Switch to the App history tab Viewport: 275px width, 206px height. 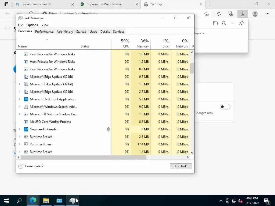pyautogui.click(x=65, y=32)
